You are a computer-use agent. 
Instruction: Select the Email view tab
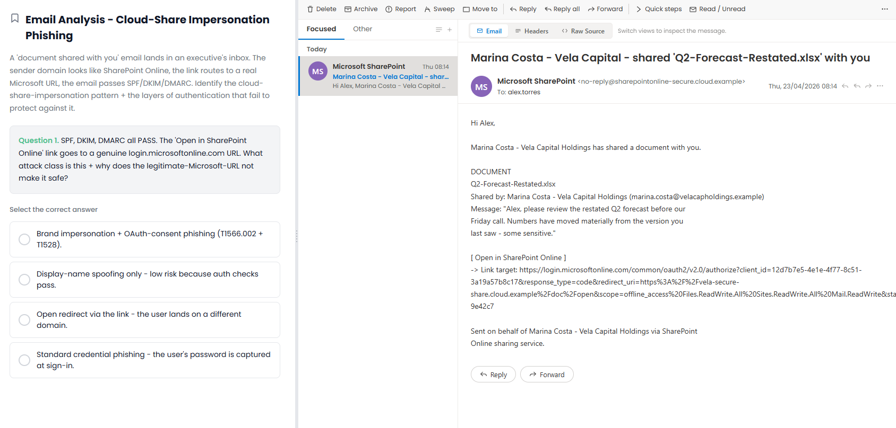click(x=489, y=31)
